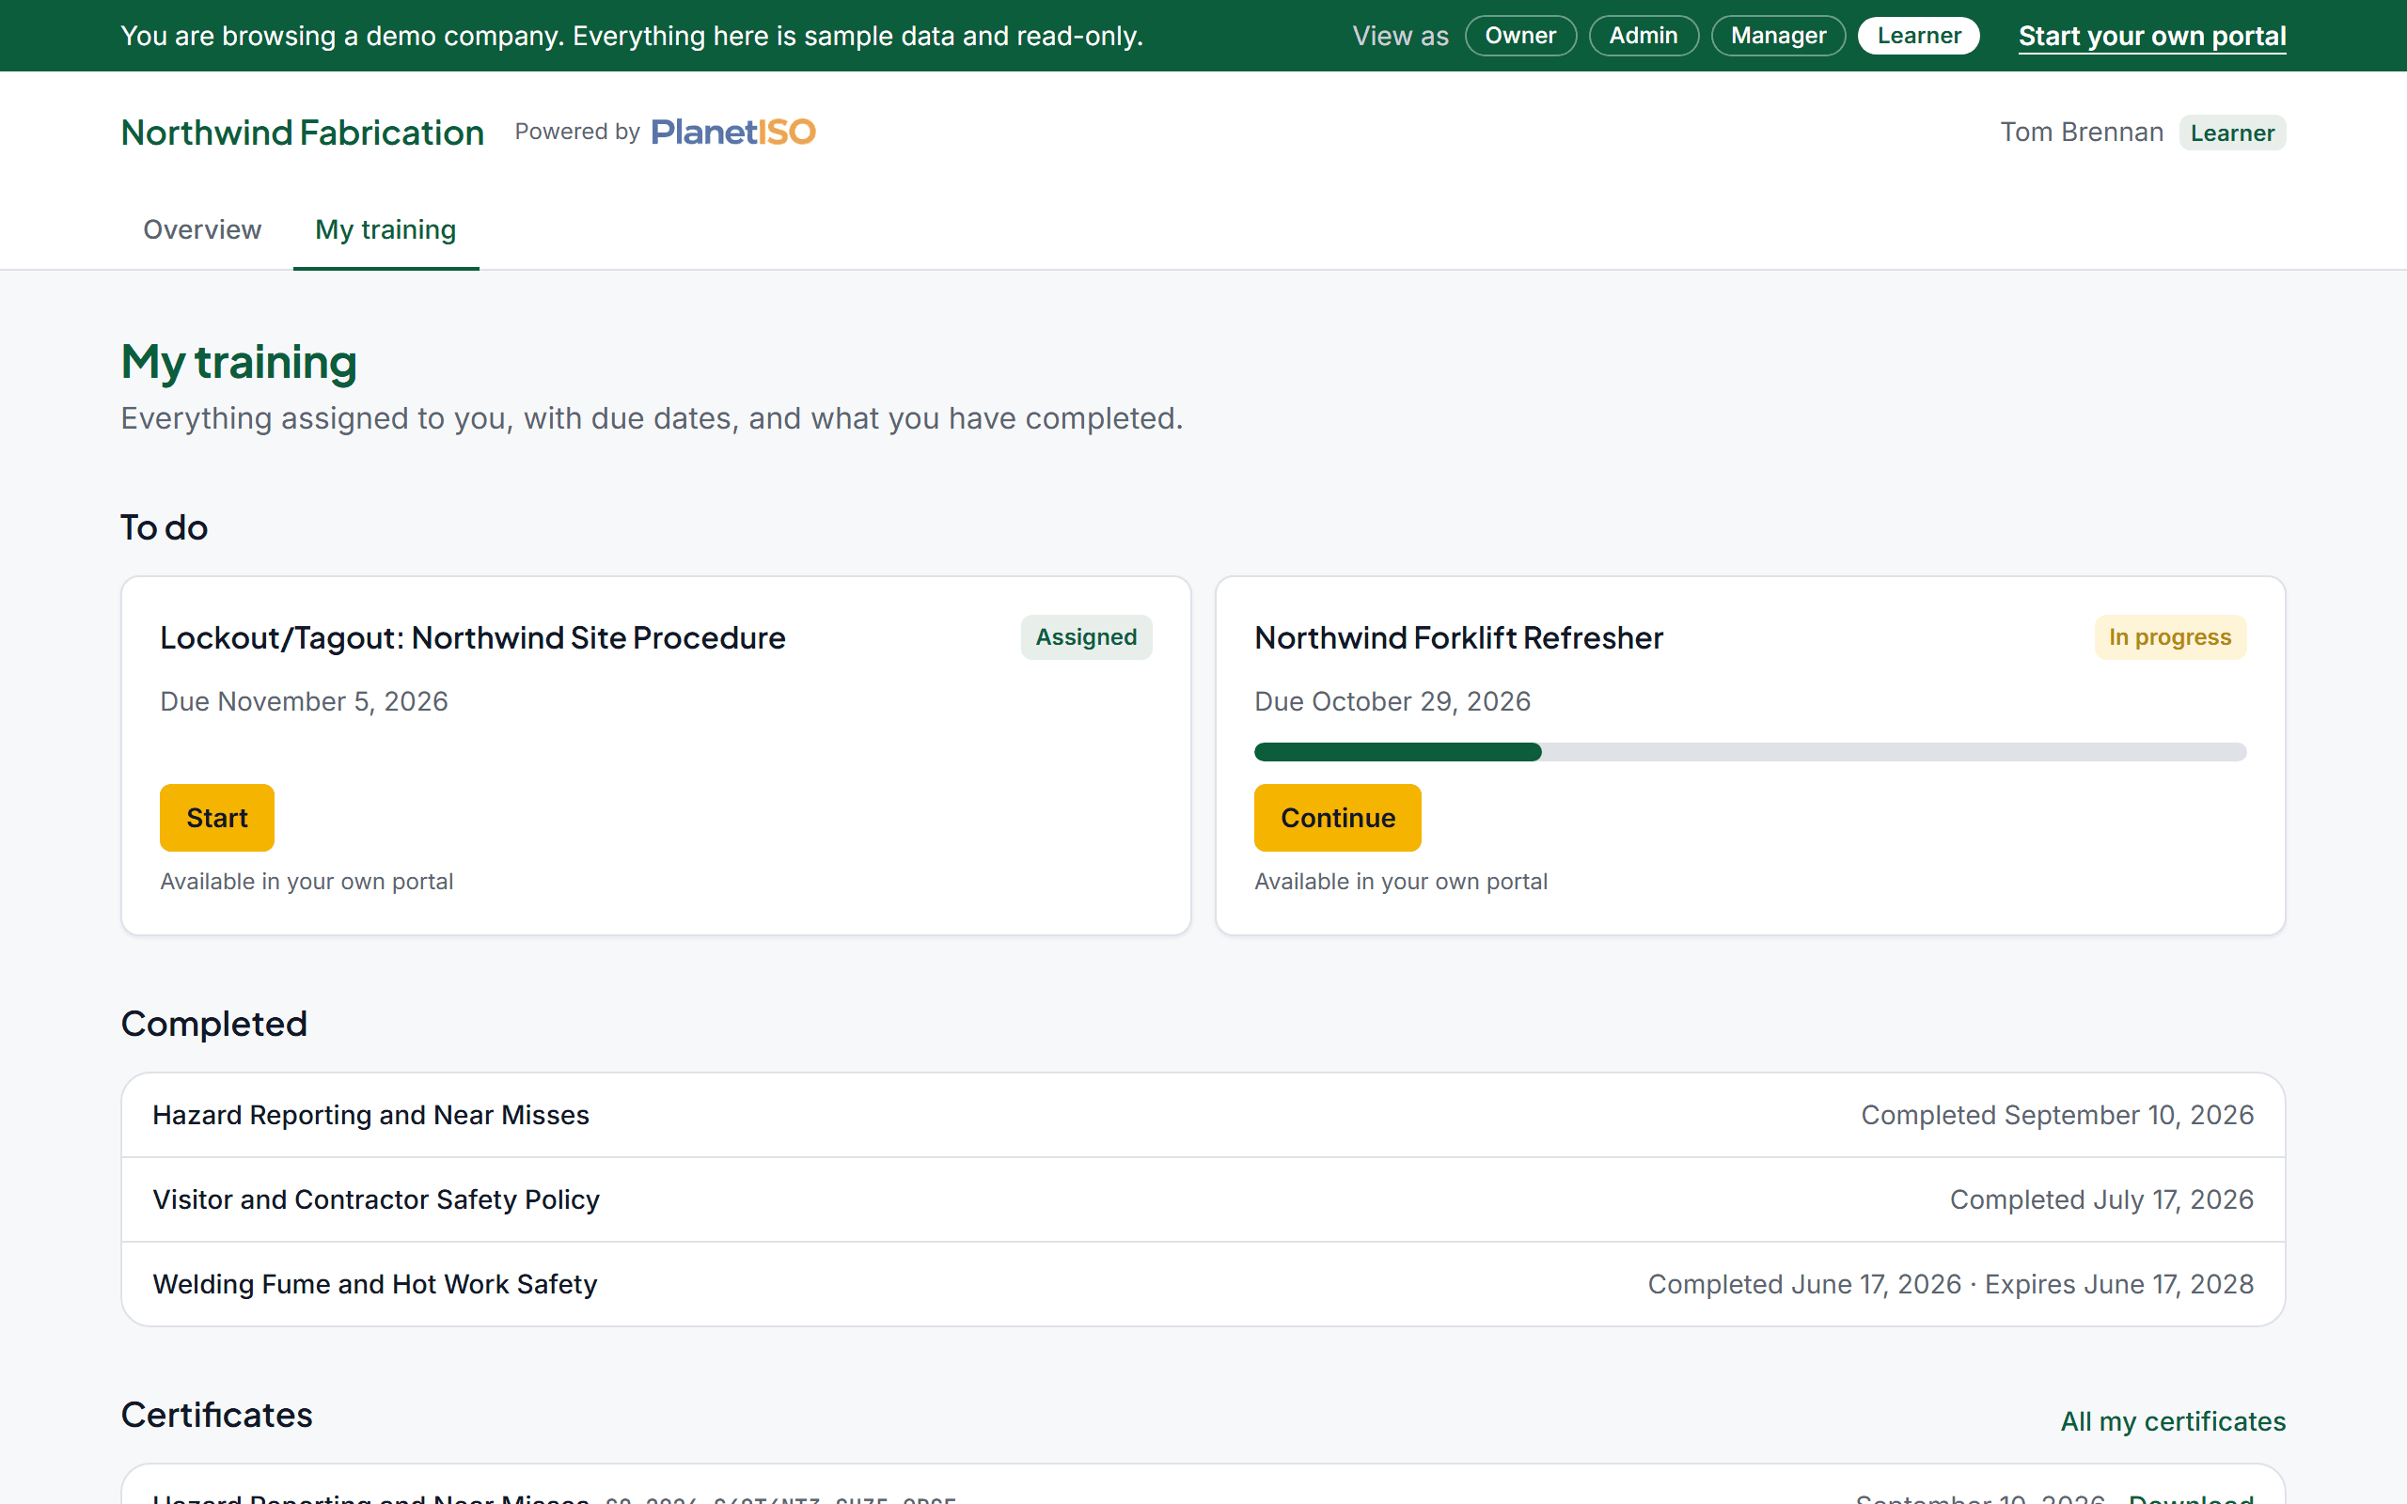
Task: Click the In progress status badge
Action: [x=2169, y=636]
